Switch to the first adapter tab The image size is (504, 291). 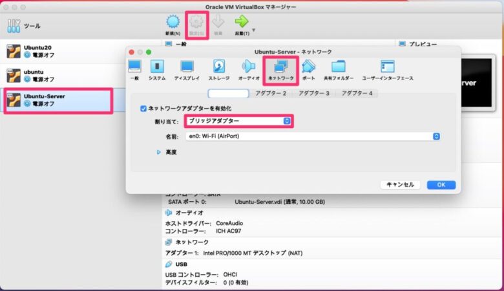[x=228, y=94]
